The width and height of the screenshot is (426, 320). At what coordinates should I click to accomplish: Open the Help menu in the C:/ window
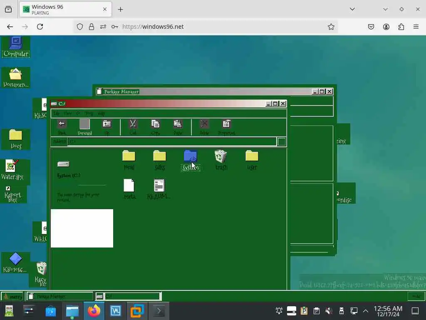(x=102, y=113)
